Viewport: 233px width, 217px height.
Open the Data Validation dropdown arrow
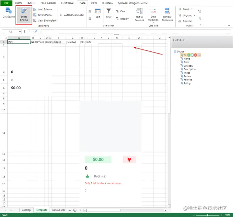(153, 23)
